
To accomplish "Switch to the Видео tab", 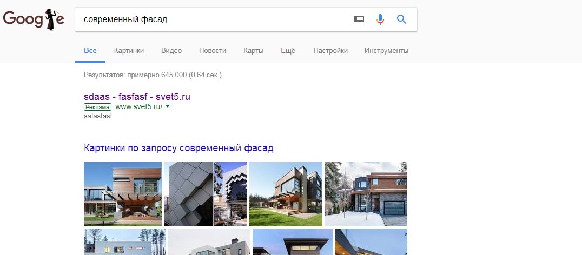I will (x=171, y=50).
